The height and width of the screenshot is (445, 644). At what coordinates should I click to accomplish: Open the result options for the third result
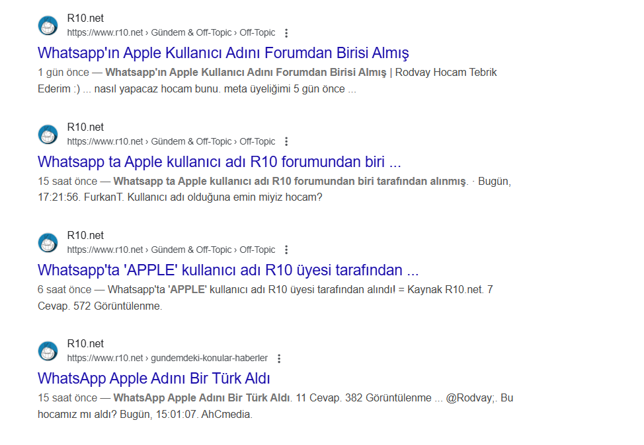click(x=286, y=249)
